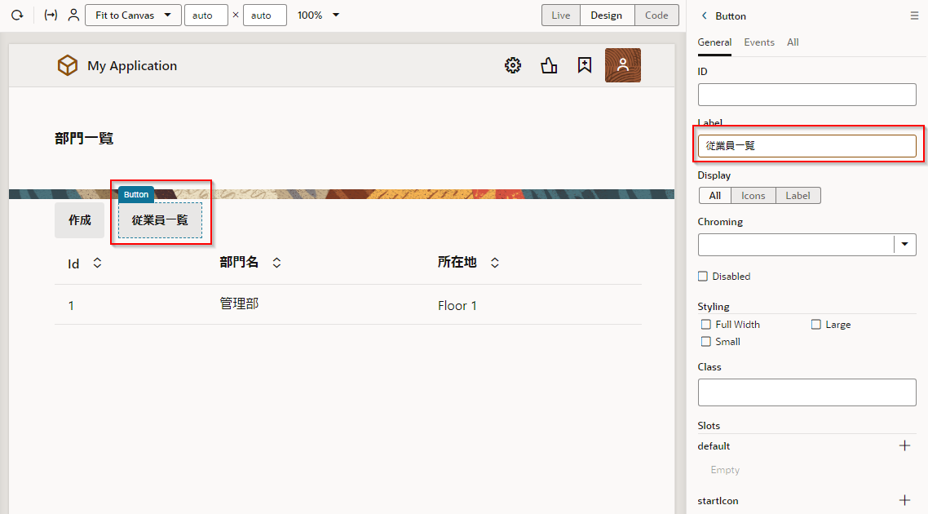Viewport: 928px width, 514px height.
Task: Click the user avatar in app header
Action: pyautogui.click(x=622, y=66)
